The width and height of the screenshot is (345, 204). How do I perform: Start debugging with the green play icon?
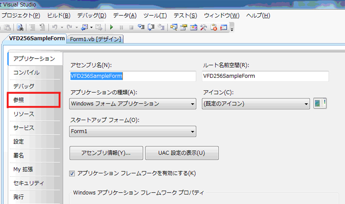111,27
